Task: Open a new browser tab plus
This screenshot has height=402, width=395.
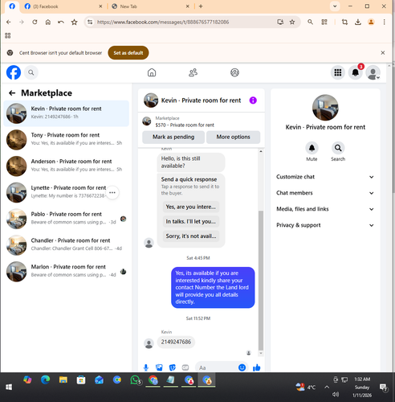Action: tap(201, 6)
